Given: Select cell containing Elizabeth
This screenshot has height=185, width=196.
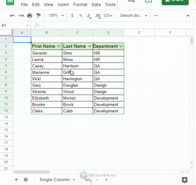Looking at the screenshot, I should coord(47,98).
